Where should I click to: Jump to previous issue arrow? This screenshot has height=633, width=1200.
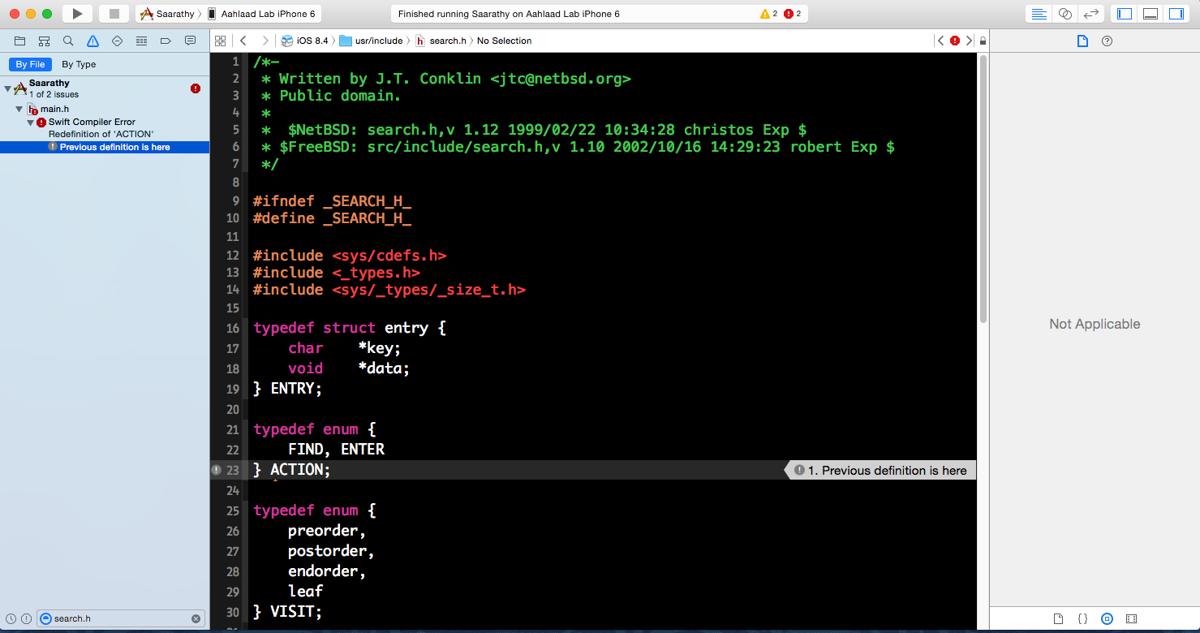click(940, 41)
